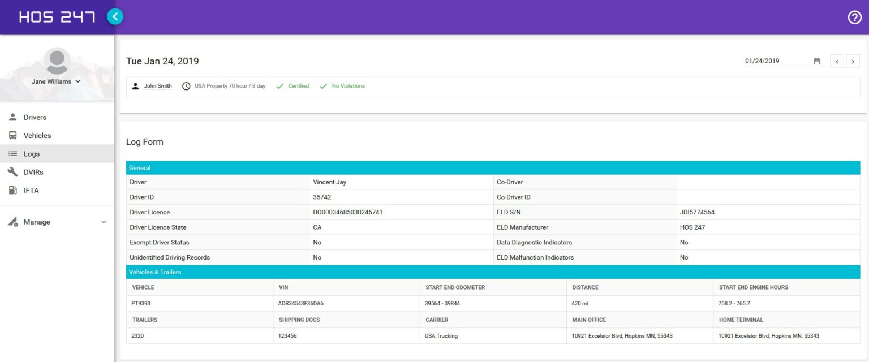
Task: Click the clock icon beside USA Property
Action: tap(186, 87)
